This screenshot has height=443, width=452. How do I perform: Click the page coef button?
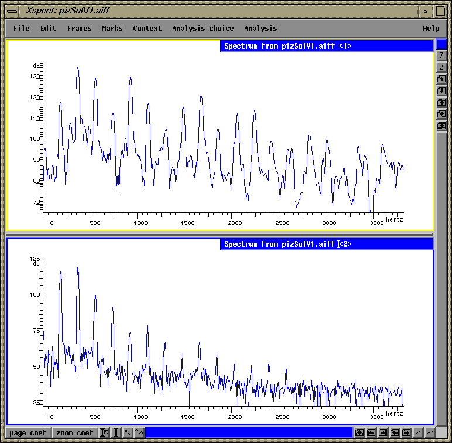point(28,433)
